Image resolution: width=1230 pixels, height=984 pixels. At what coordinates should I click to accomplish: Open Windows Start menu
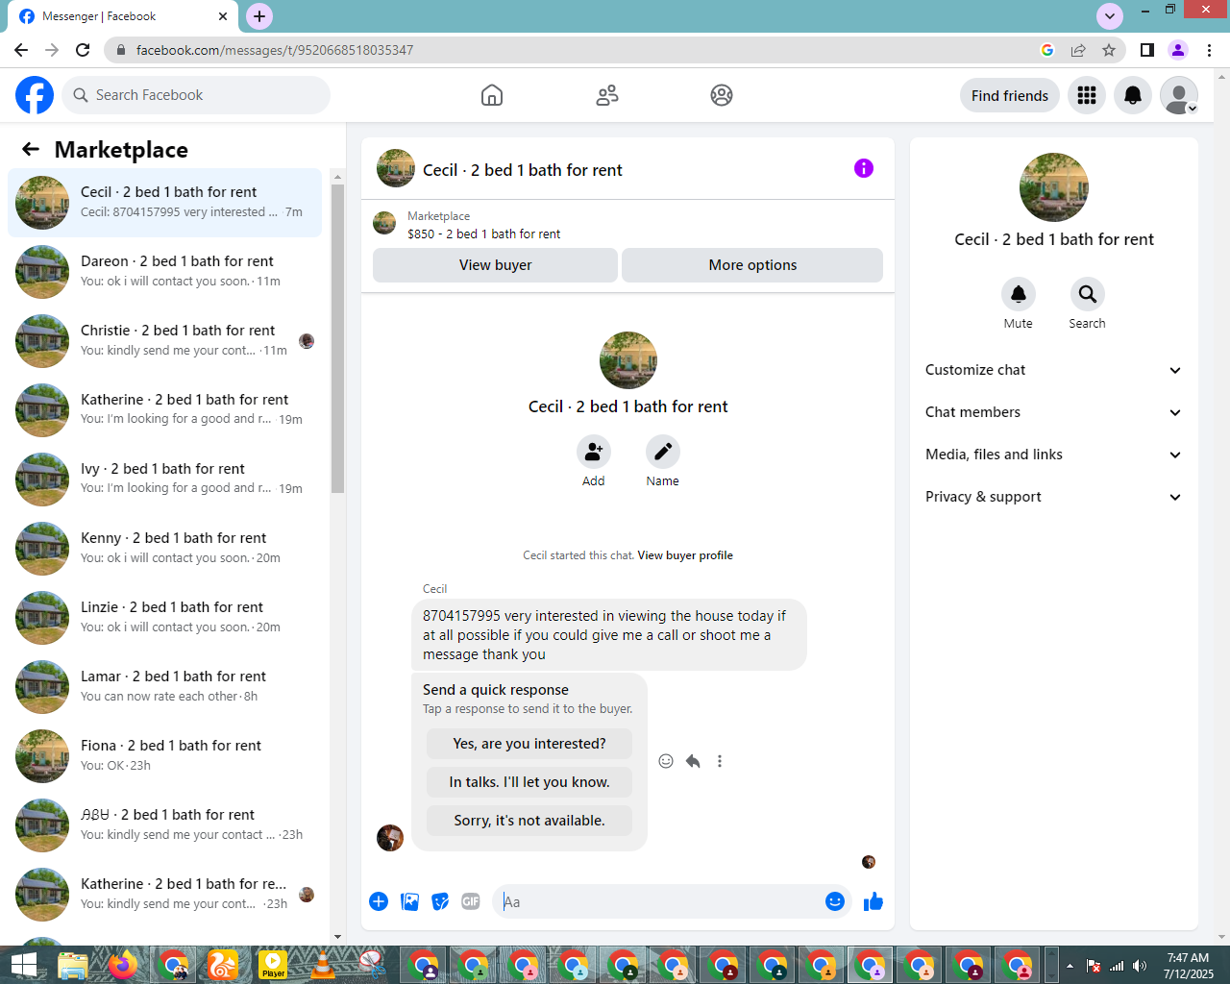[23, 965]
